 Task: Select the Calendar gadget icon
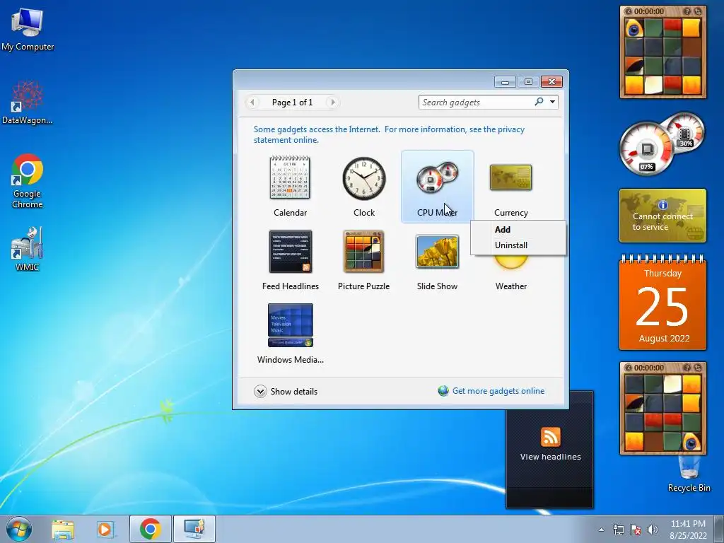click(x=290, y=177)
